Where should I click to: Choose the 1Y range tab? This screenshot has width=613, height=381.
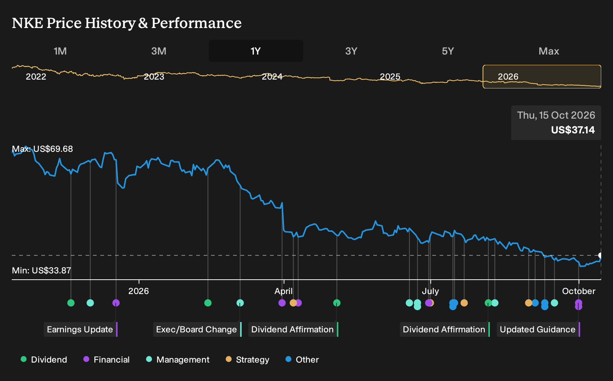256,51
